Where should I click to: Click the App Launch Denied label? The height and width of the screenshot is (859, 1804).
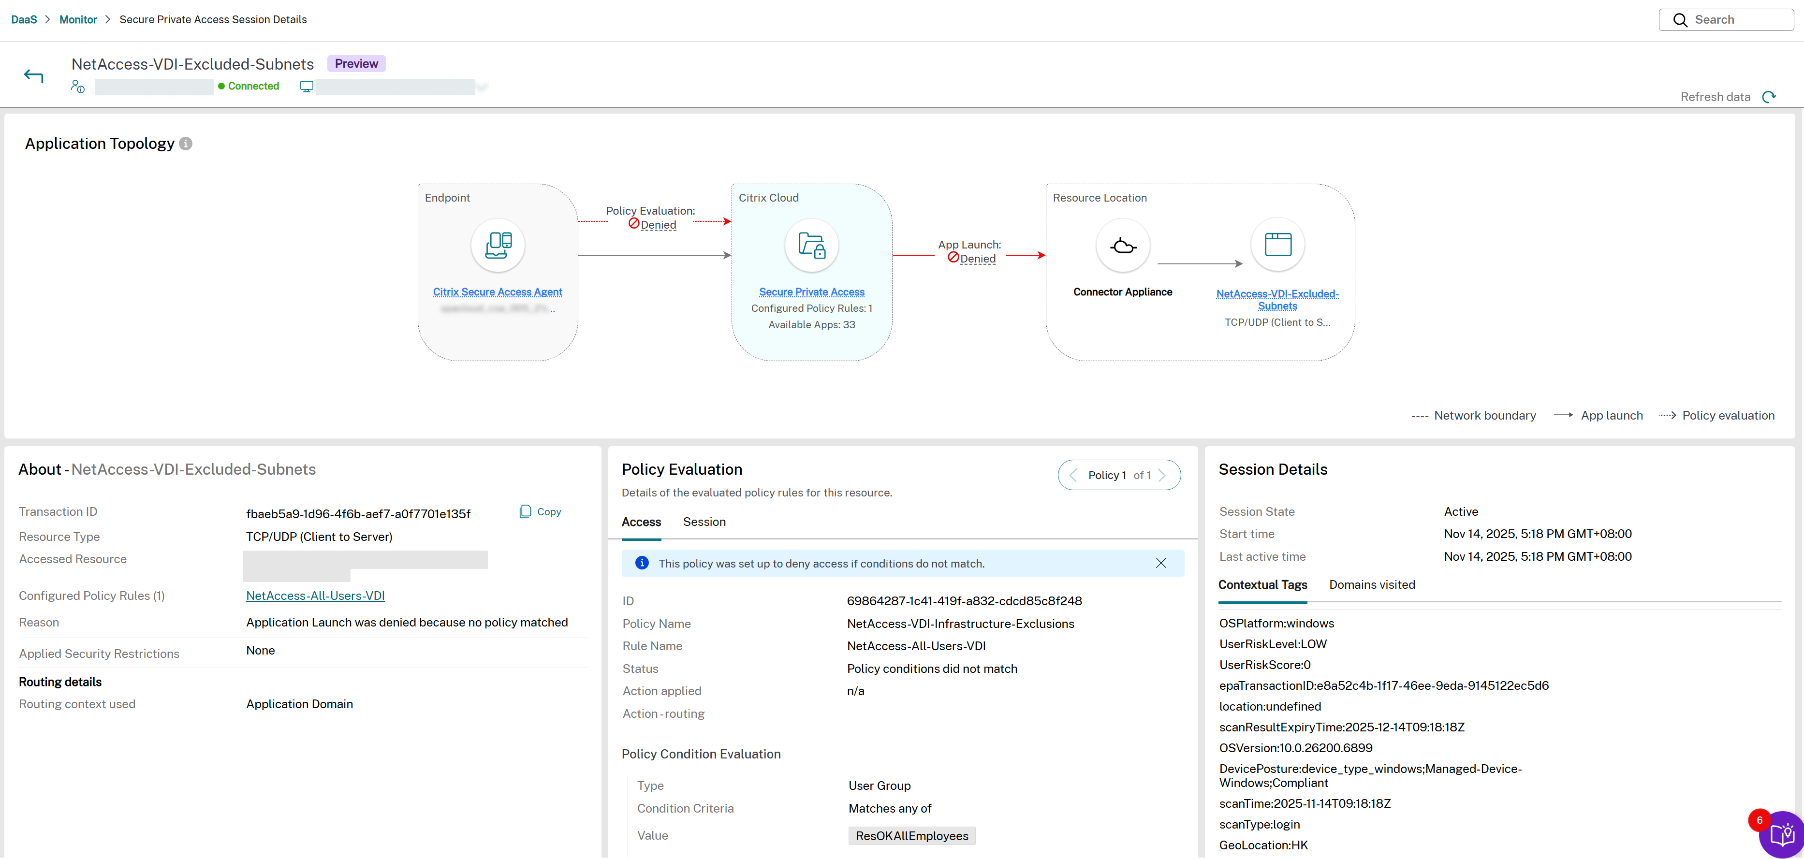(977, 258)
